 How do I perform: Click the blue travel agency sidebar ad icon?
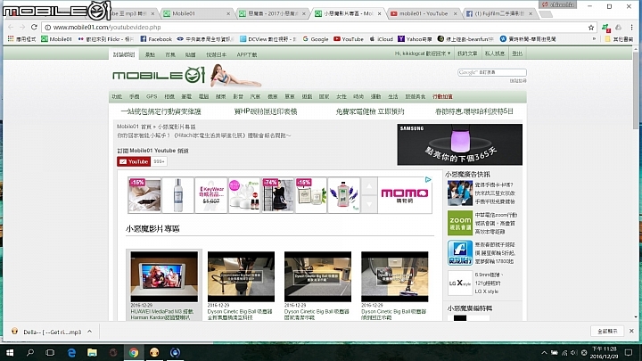[x=460, y=252]
